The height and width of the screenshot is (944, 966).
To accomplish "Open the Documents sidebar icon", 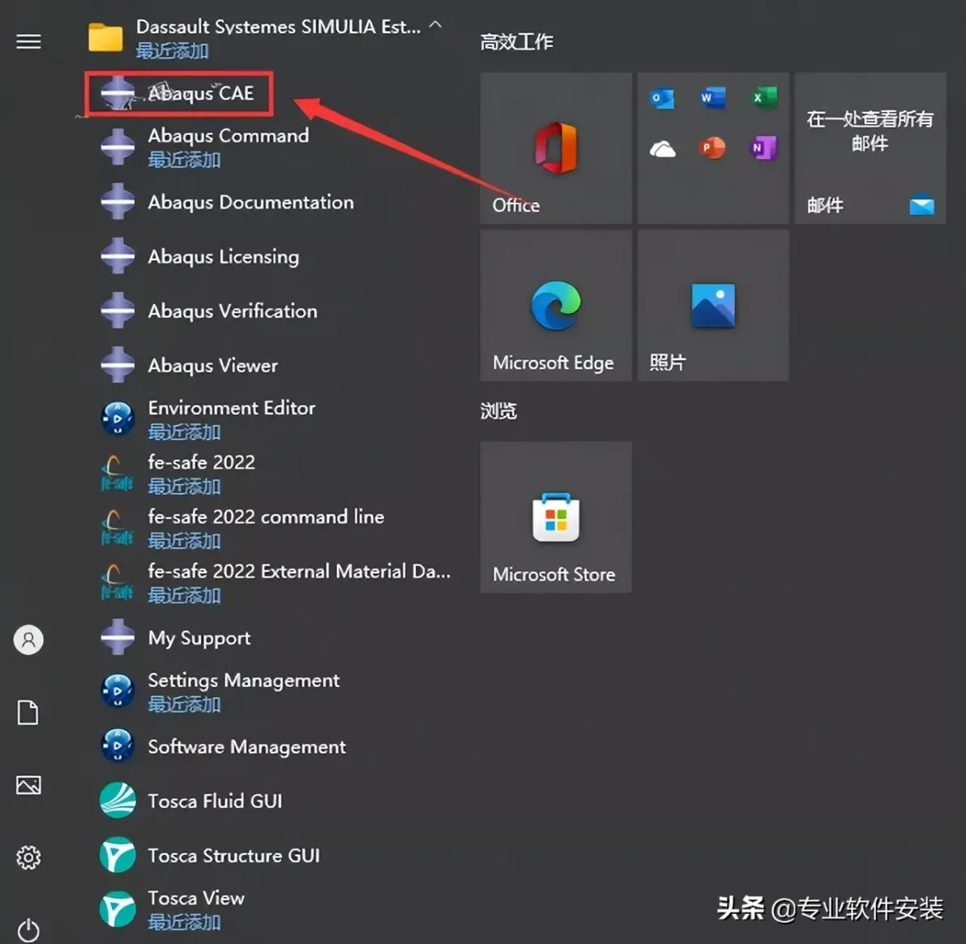I will tap(28, 712).
